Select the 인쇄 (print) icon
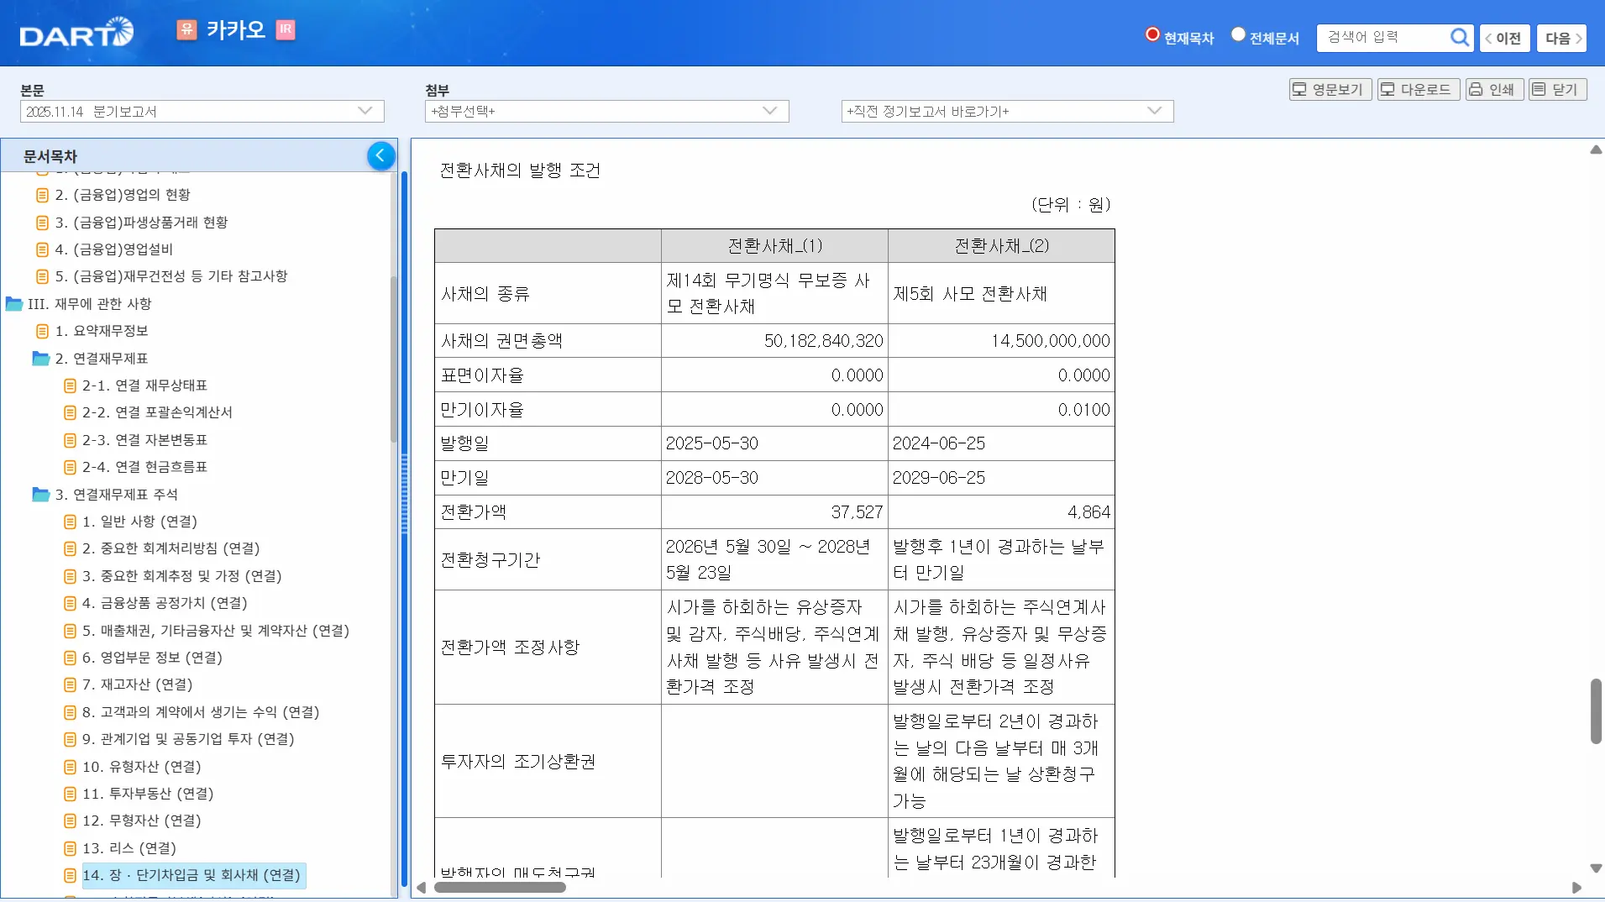Screen dimensions: 1605x902 1494,89
